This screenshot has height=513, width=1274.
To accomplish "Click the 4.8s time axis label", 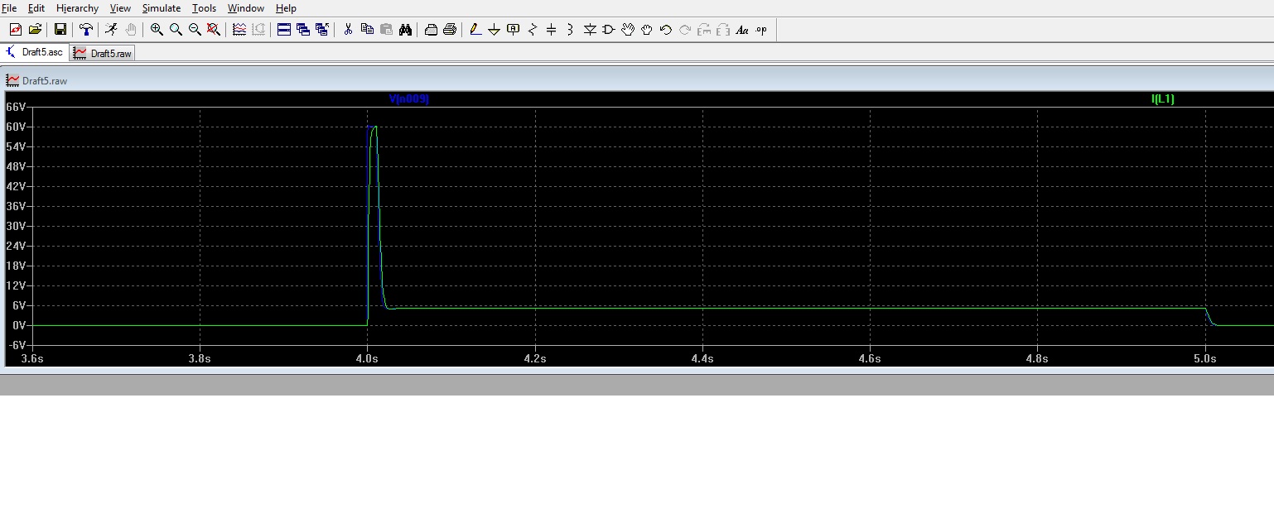I will (1037, 358).
